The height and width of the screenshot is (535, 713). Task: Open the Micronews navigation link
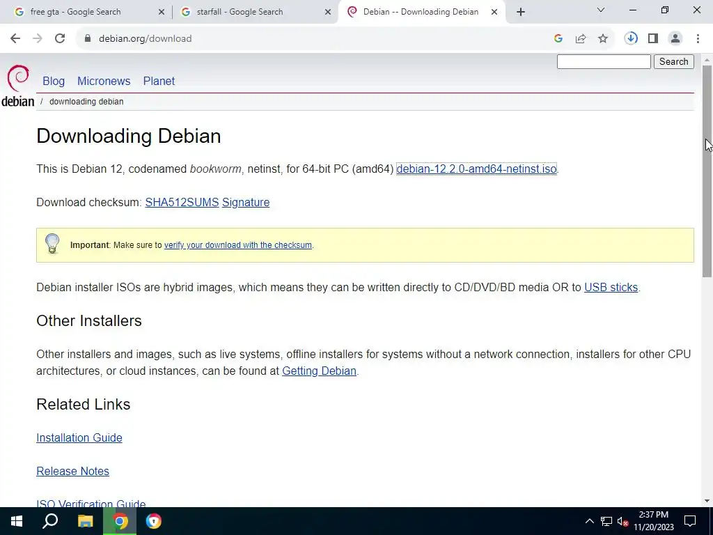point(104,81)
